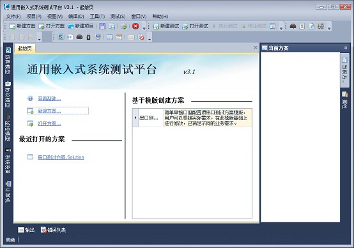Click the white page with blue arrows icon
The image size is (354, 248).
(70, 37)
